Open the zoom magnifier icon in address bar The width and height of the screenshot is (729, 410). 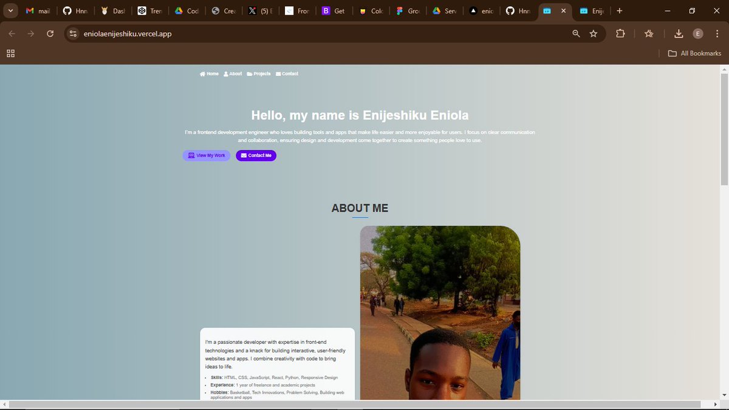[x=576, y=33]
